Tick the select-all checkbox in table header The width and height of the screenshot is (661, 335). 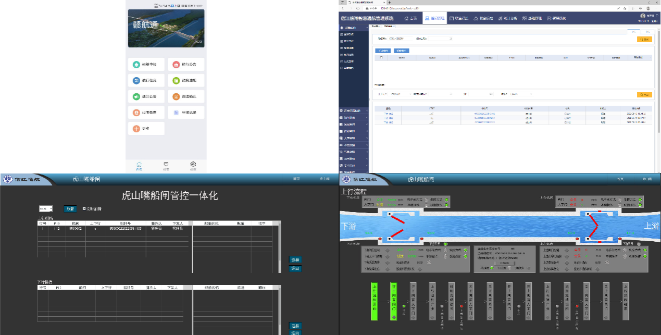click(381, 58)
